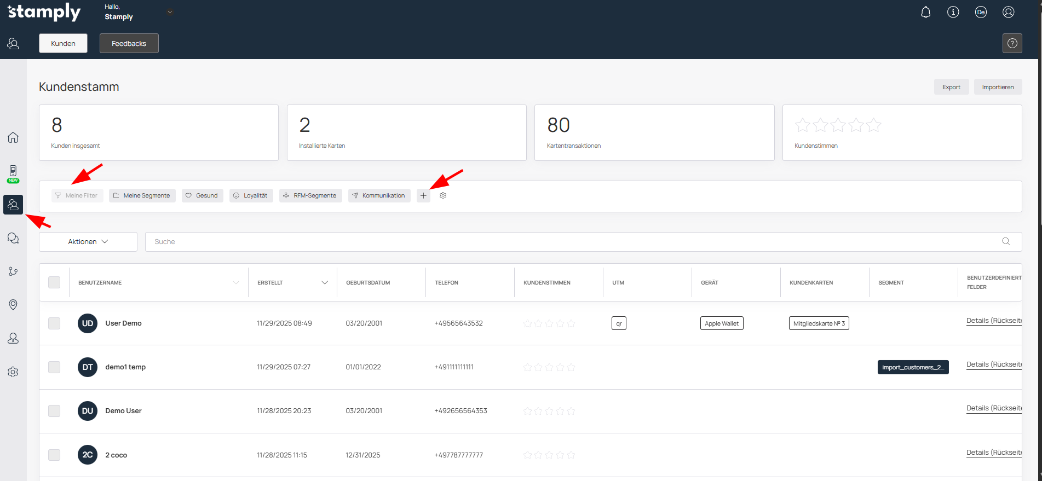Select the RFM-Segmente filter tab
The image size is (1042, 481).
click(x=310, y=195)
